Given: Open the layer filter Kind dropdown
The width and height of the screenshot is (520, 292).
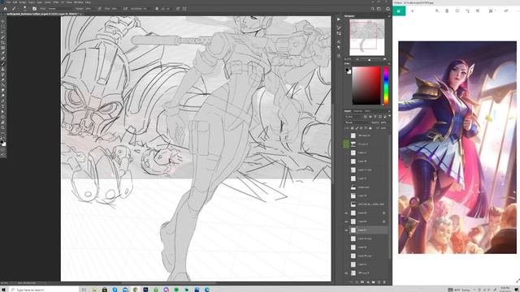Looking at the screenshot, I should pyautogui.click(x=354, y=117).
